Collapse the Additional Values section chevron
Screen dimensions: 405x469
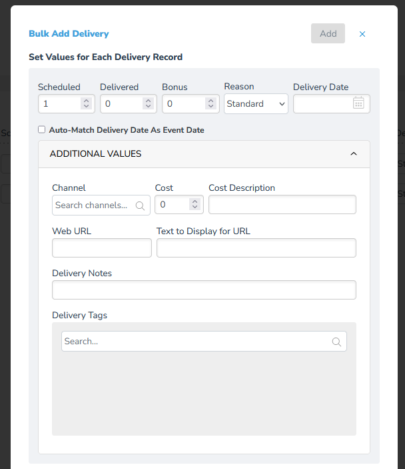pyautogui.click(x=354, y=154)
